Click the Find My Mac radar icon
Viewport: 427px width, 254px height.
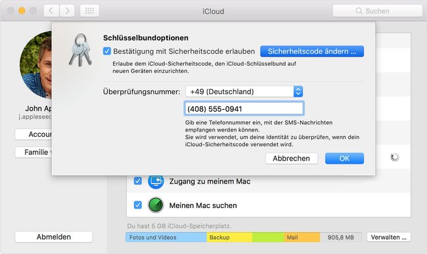click(156, 205)
